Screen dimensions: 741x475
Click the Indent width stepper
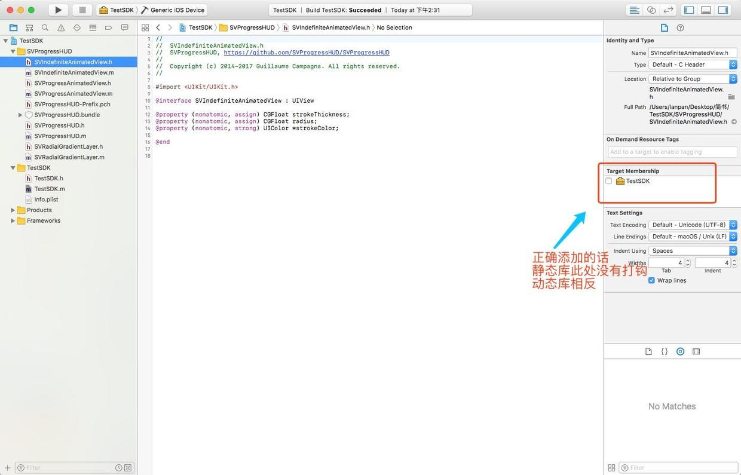tap(734, 263)
